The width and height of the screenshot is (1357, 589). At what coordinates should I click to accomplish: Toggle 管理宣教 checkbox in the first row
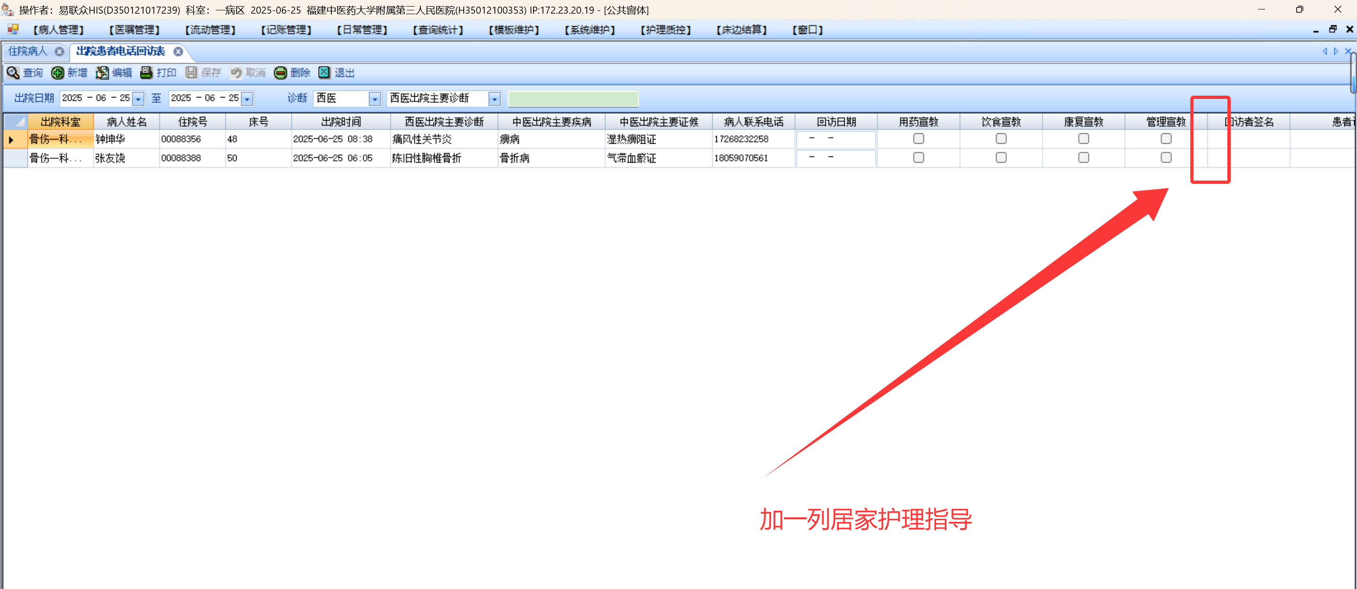(x=1166, y=139)
